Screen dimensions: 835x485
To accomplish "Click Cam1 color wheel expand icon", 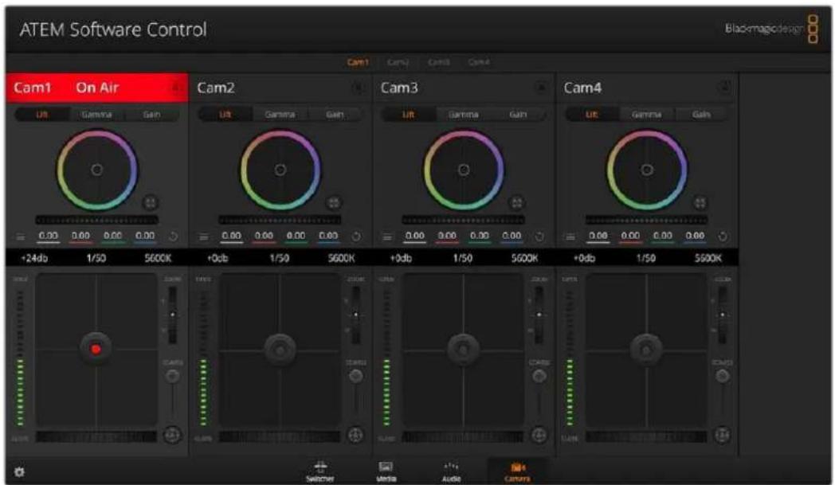I will [x=151, y=203].
